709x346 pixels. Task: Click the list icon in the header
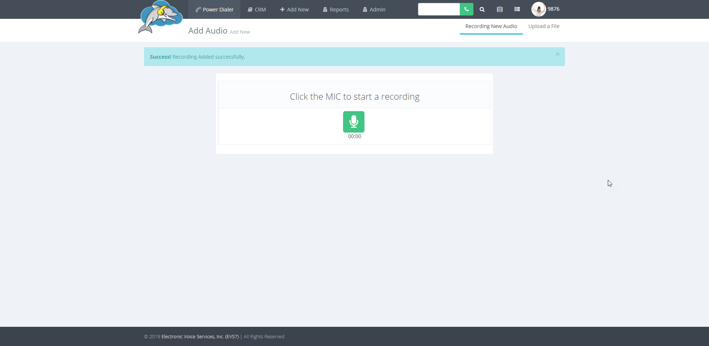(517, 9)
